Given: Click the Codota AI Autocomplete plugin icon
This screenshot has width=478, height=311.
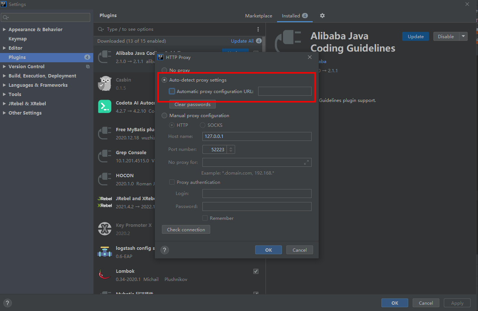Looking at the screenshot, I should (105, 107).
